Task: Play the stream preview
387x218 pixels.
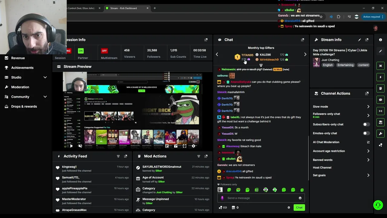Action: [71, 146]
